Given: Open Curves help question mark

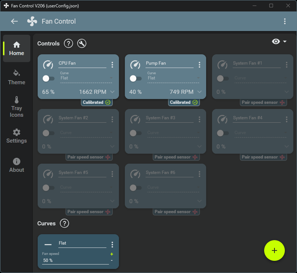Looking at the screenshot, I should click(x=64, y=223).
